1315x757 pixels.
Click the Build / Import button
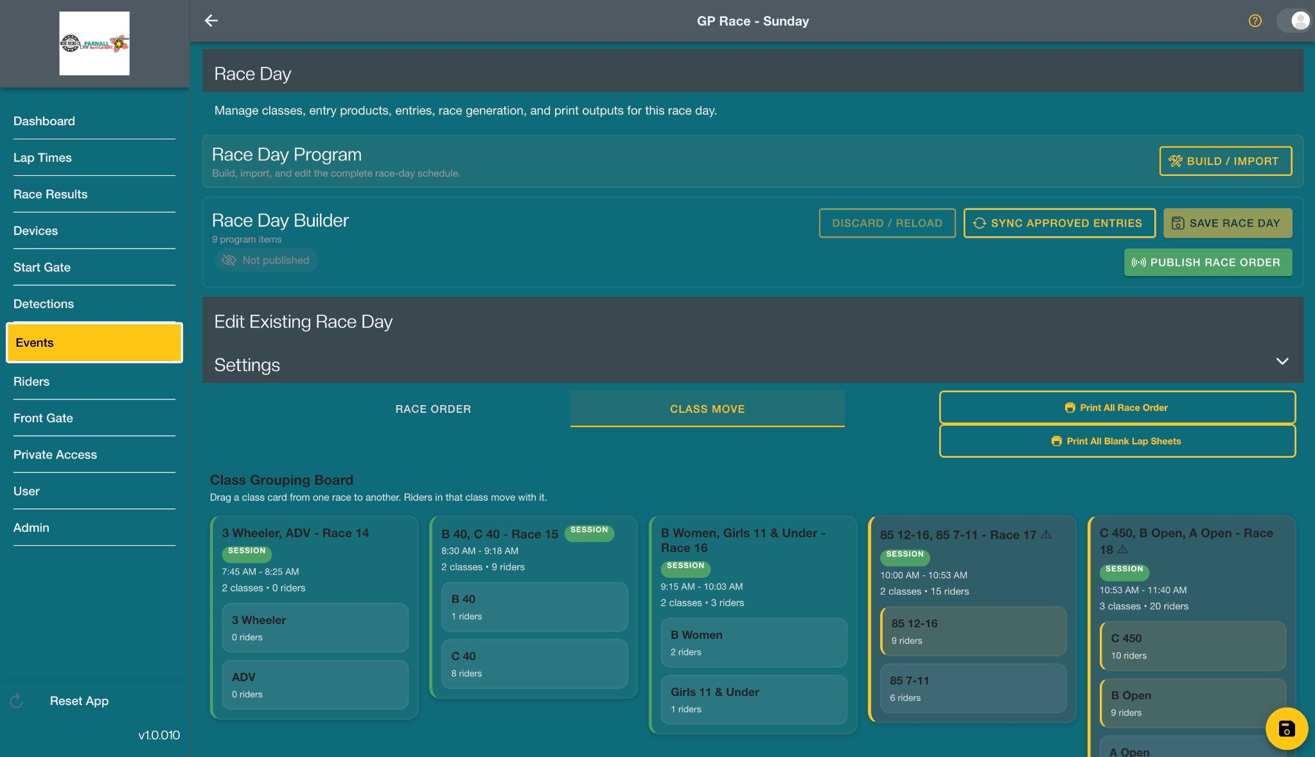click(x=1225, y=161)
